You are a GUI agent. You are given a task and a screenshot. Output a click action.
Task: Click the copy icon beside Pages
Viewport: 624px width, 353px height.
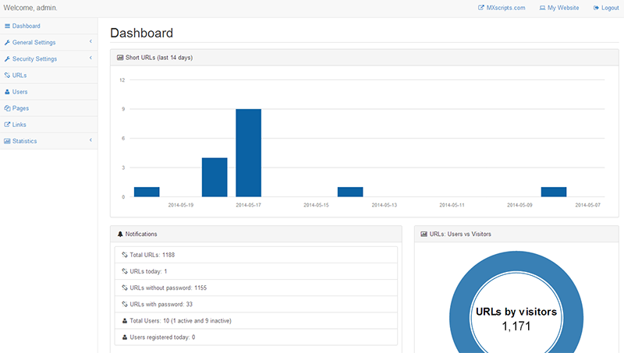[7, 108]
